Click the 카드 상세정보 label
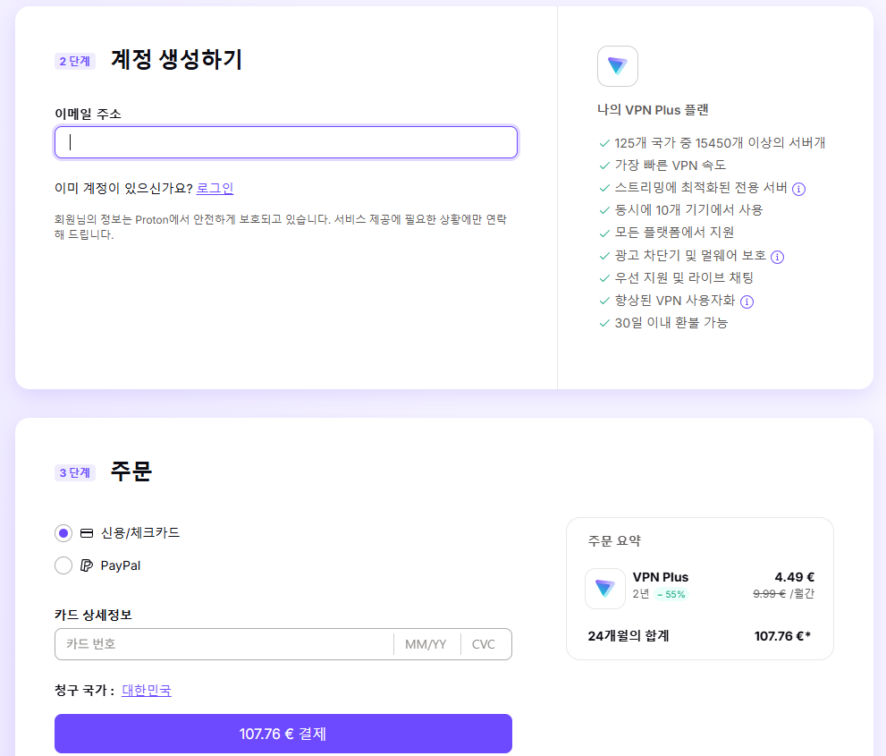Viewport: 886px width, 756px height. 93,616
